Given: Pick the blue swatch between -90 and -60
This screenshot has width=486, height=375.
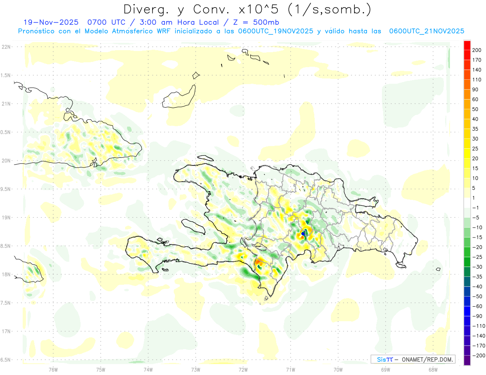Looking at the screenshot, I should coord(467,311).
